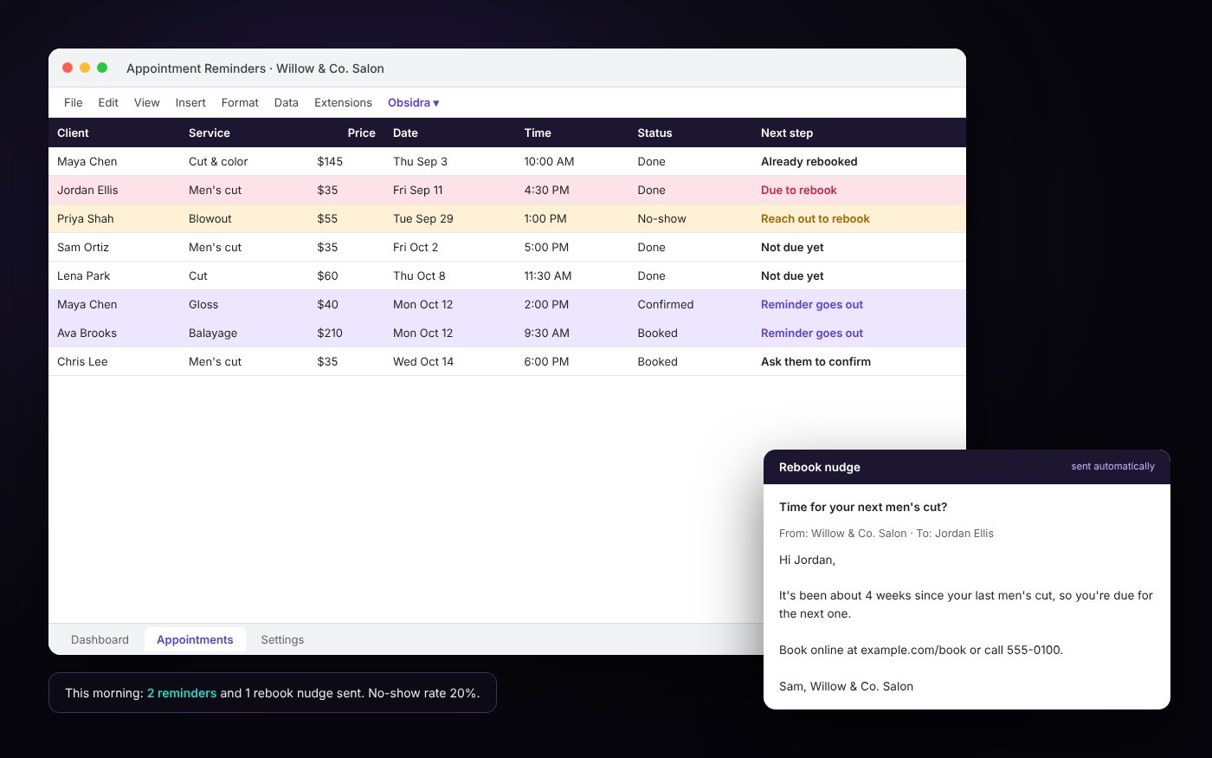
Task: Switch to the Dashboard tab
Action: (100, 639)
